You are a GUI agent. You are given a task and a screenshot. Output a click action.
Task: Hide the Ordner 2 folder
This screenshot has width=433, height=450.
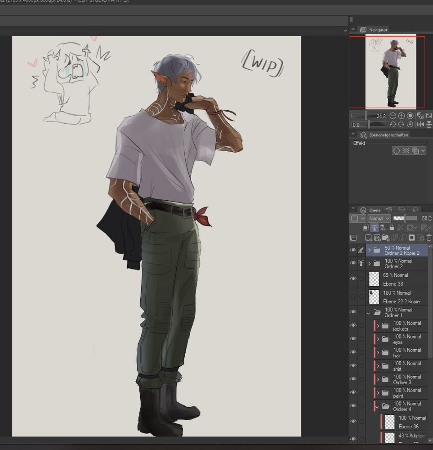click(353, 263)
